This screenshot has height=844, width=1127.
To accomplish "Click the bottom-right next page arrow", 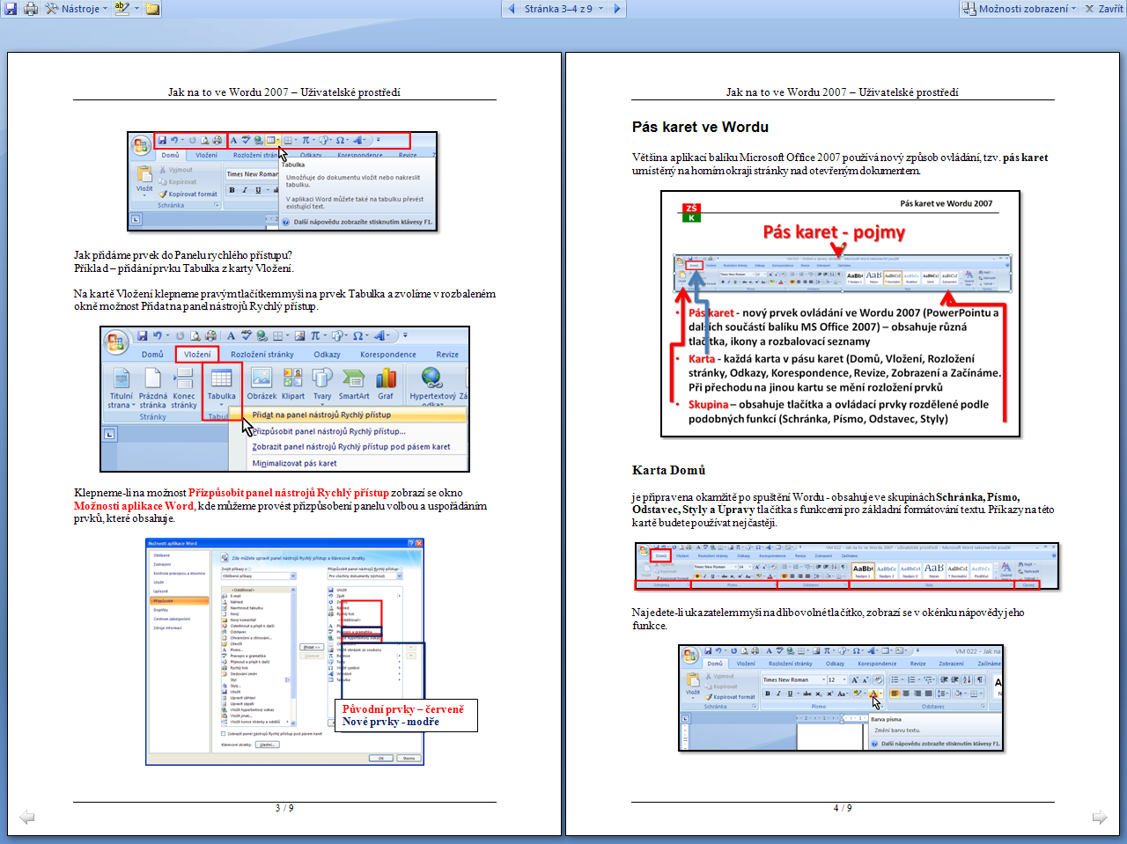I will pyautogui.click(x=1100, y=817).
